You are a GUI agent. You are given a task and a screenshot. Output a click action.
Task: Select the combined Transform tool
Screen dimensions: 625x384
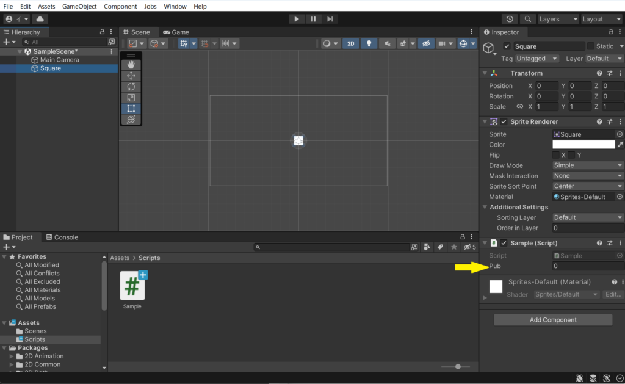tap(131, 120)
